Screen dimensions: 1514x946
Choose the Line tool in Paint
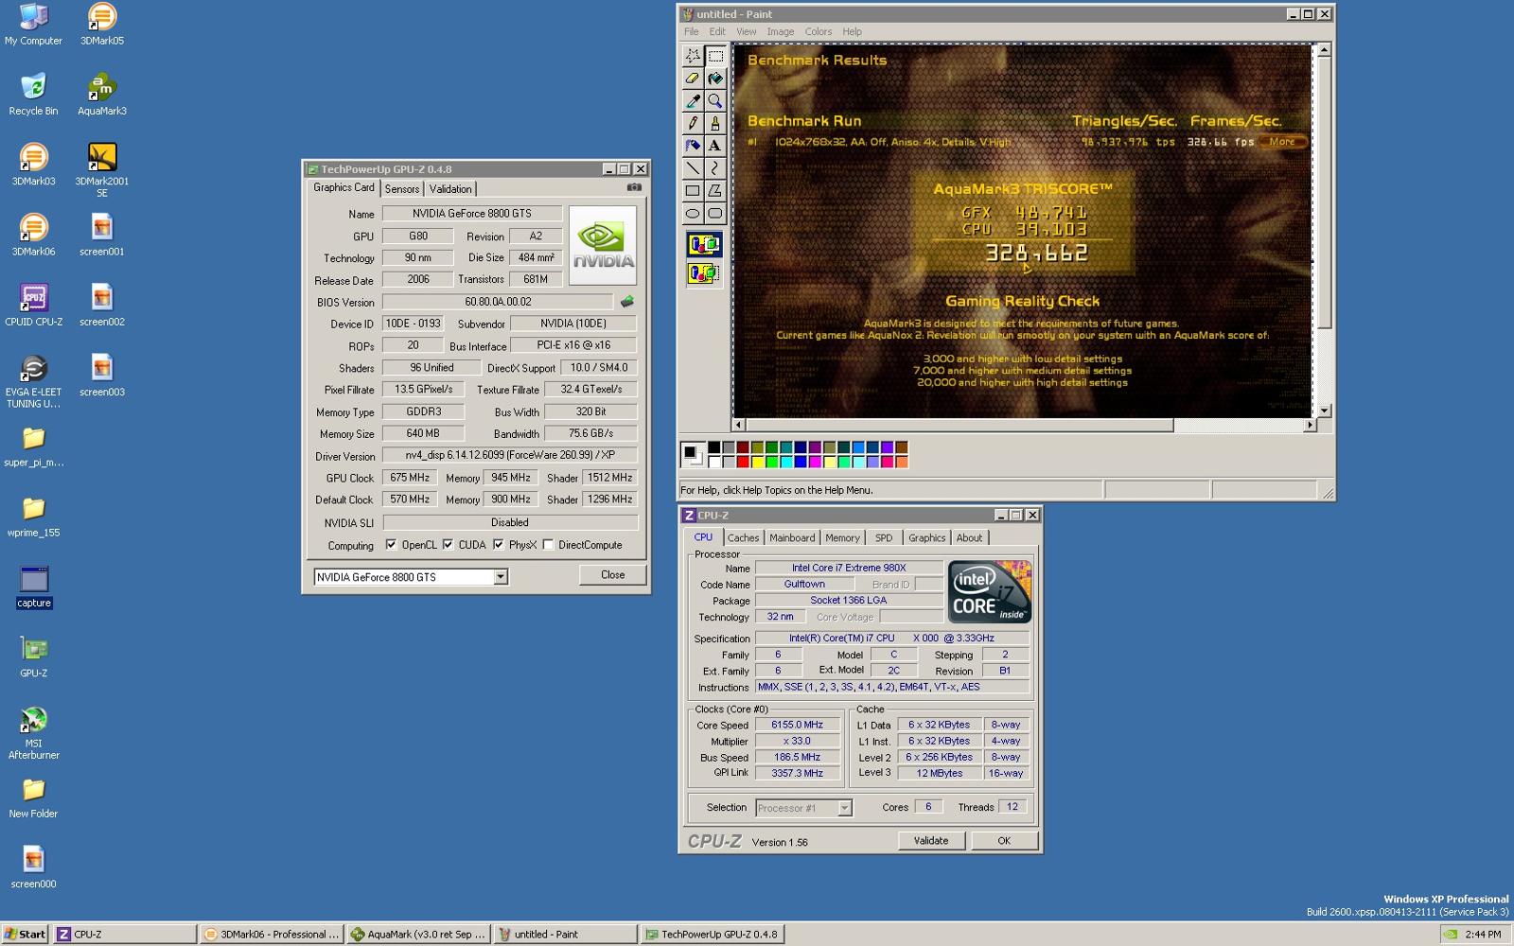(x=693, y=168)
